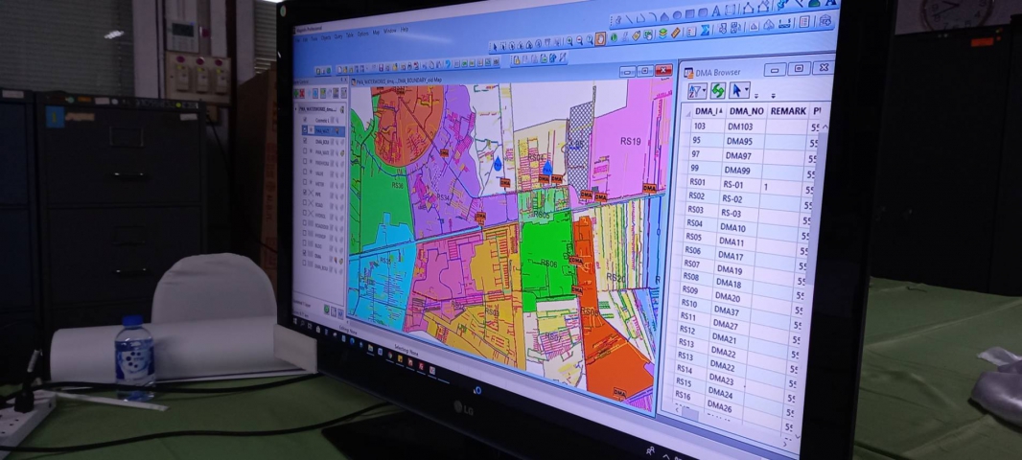The width and height of the screenshot is (1022, 460).
Task: Open the Window menu
Action: click(389, 31)
